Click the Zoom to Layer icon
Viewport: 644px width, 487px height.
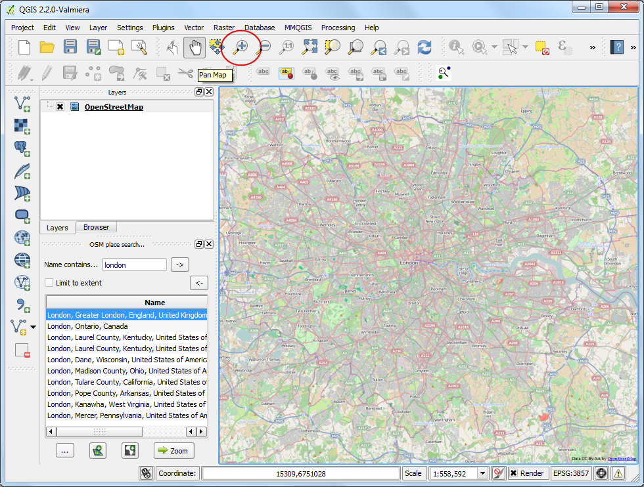tap(356, 47)
